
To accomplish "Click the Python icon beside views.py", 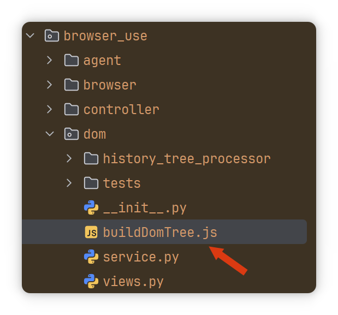I will 91,282.
